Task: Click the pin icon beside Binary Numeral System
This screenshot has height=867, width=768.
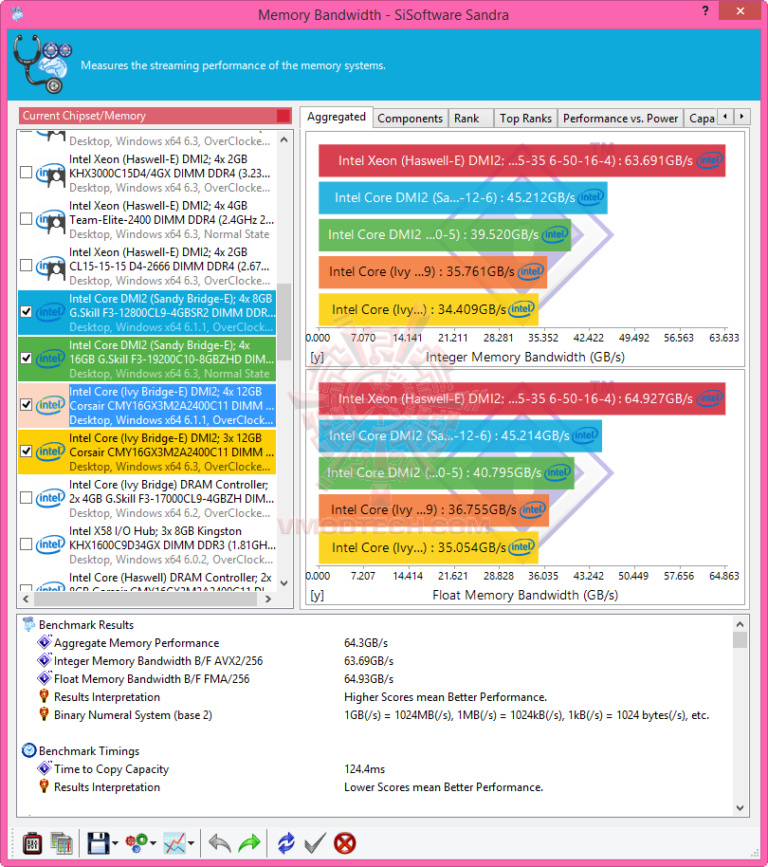Action: 44,714
